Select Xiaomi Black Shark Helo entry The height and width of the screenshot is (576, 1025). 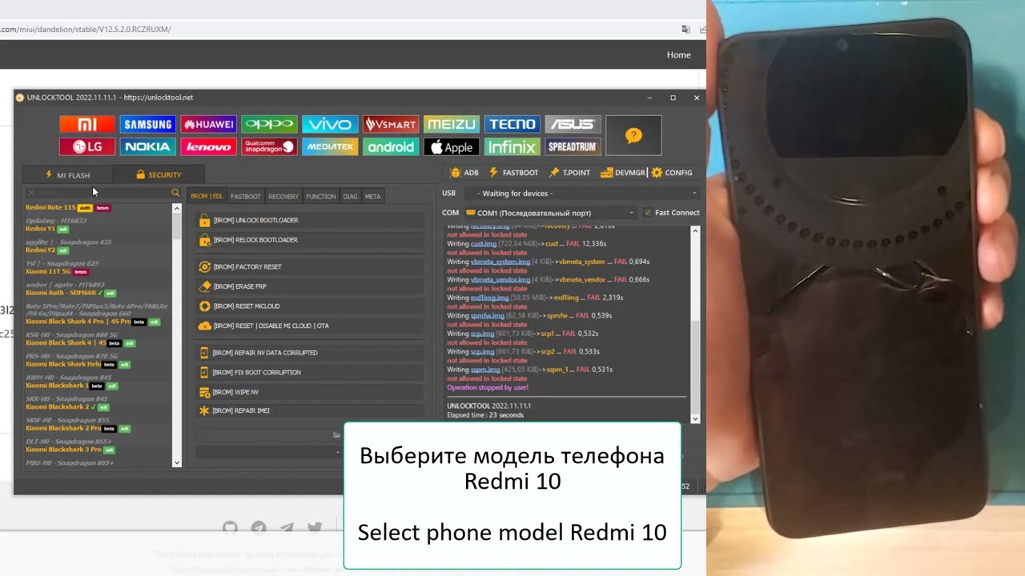click(x=63, y=364)
